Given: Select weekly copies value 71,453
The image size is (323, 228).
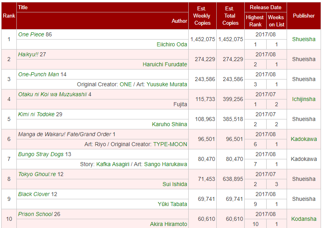Looking at the screenshot, I should click(206, 179).
